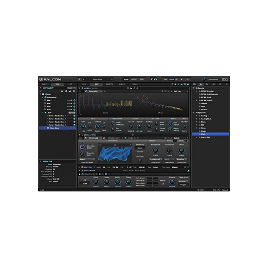Screen dimensions: 268x268
Task: Click the master volume slider at top
Action: pos(213,79)
